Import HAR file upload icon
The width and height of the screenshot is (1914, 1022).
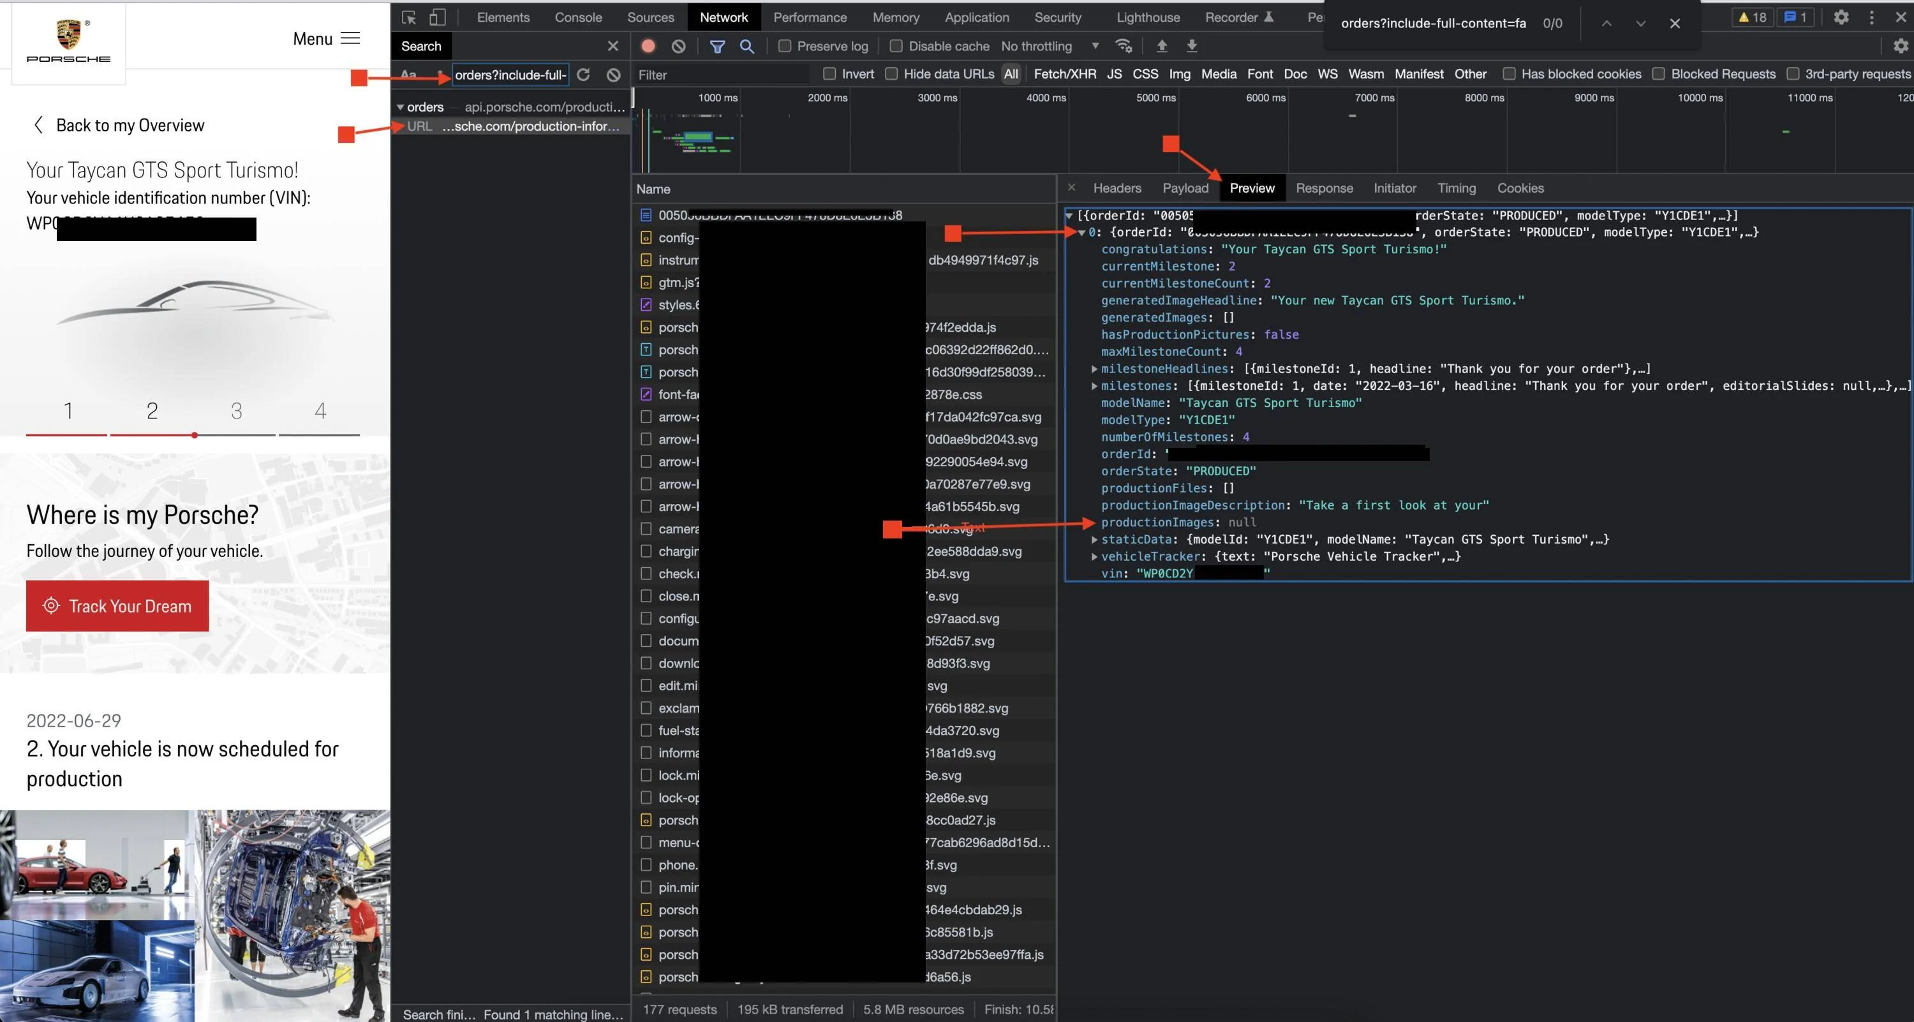click(x=1161, y=46)
